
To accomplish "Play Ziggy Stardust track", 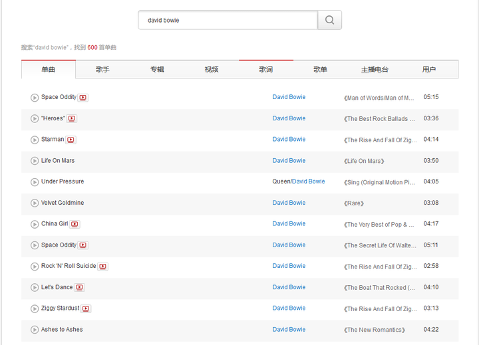I will [35, 308].
